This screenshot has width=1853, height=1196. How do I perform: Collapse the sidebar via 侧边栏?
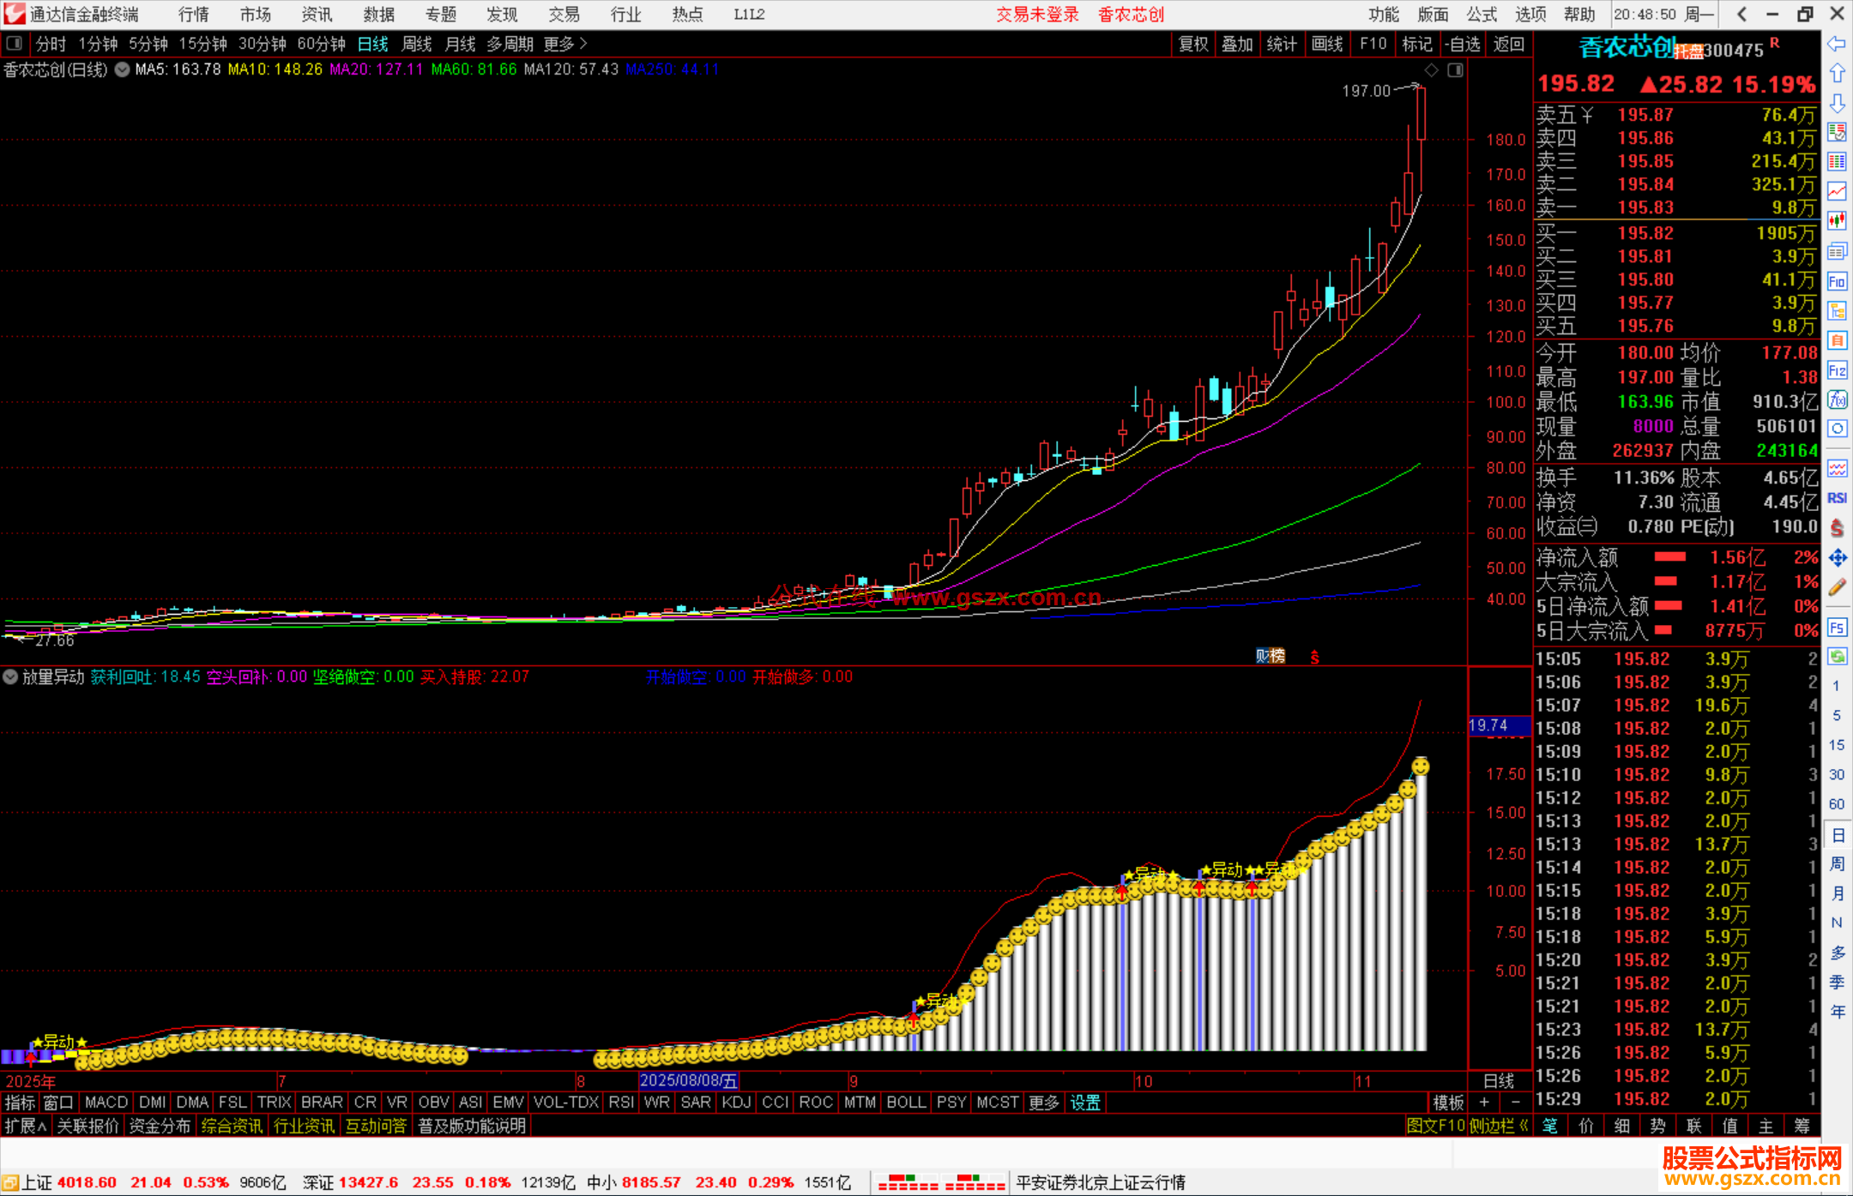[x=1498, y=1126]
